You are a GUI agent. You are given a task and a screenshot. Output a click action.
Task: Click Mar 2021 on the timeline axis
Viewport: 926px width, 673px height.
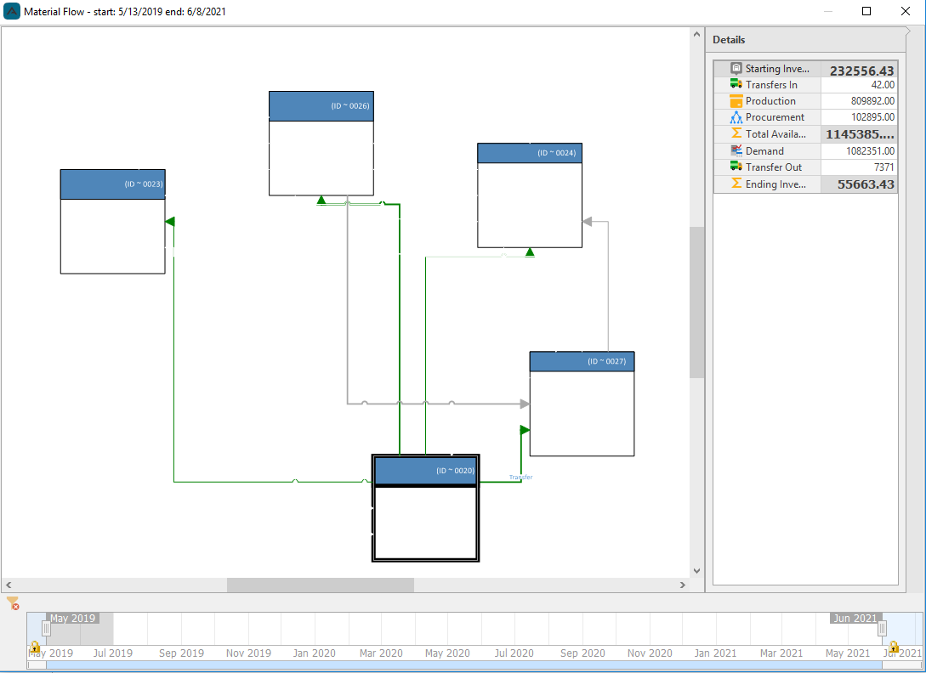(781, 653)
